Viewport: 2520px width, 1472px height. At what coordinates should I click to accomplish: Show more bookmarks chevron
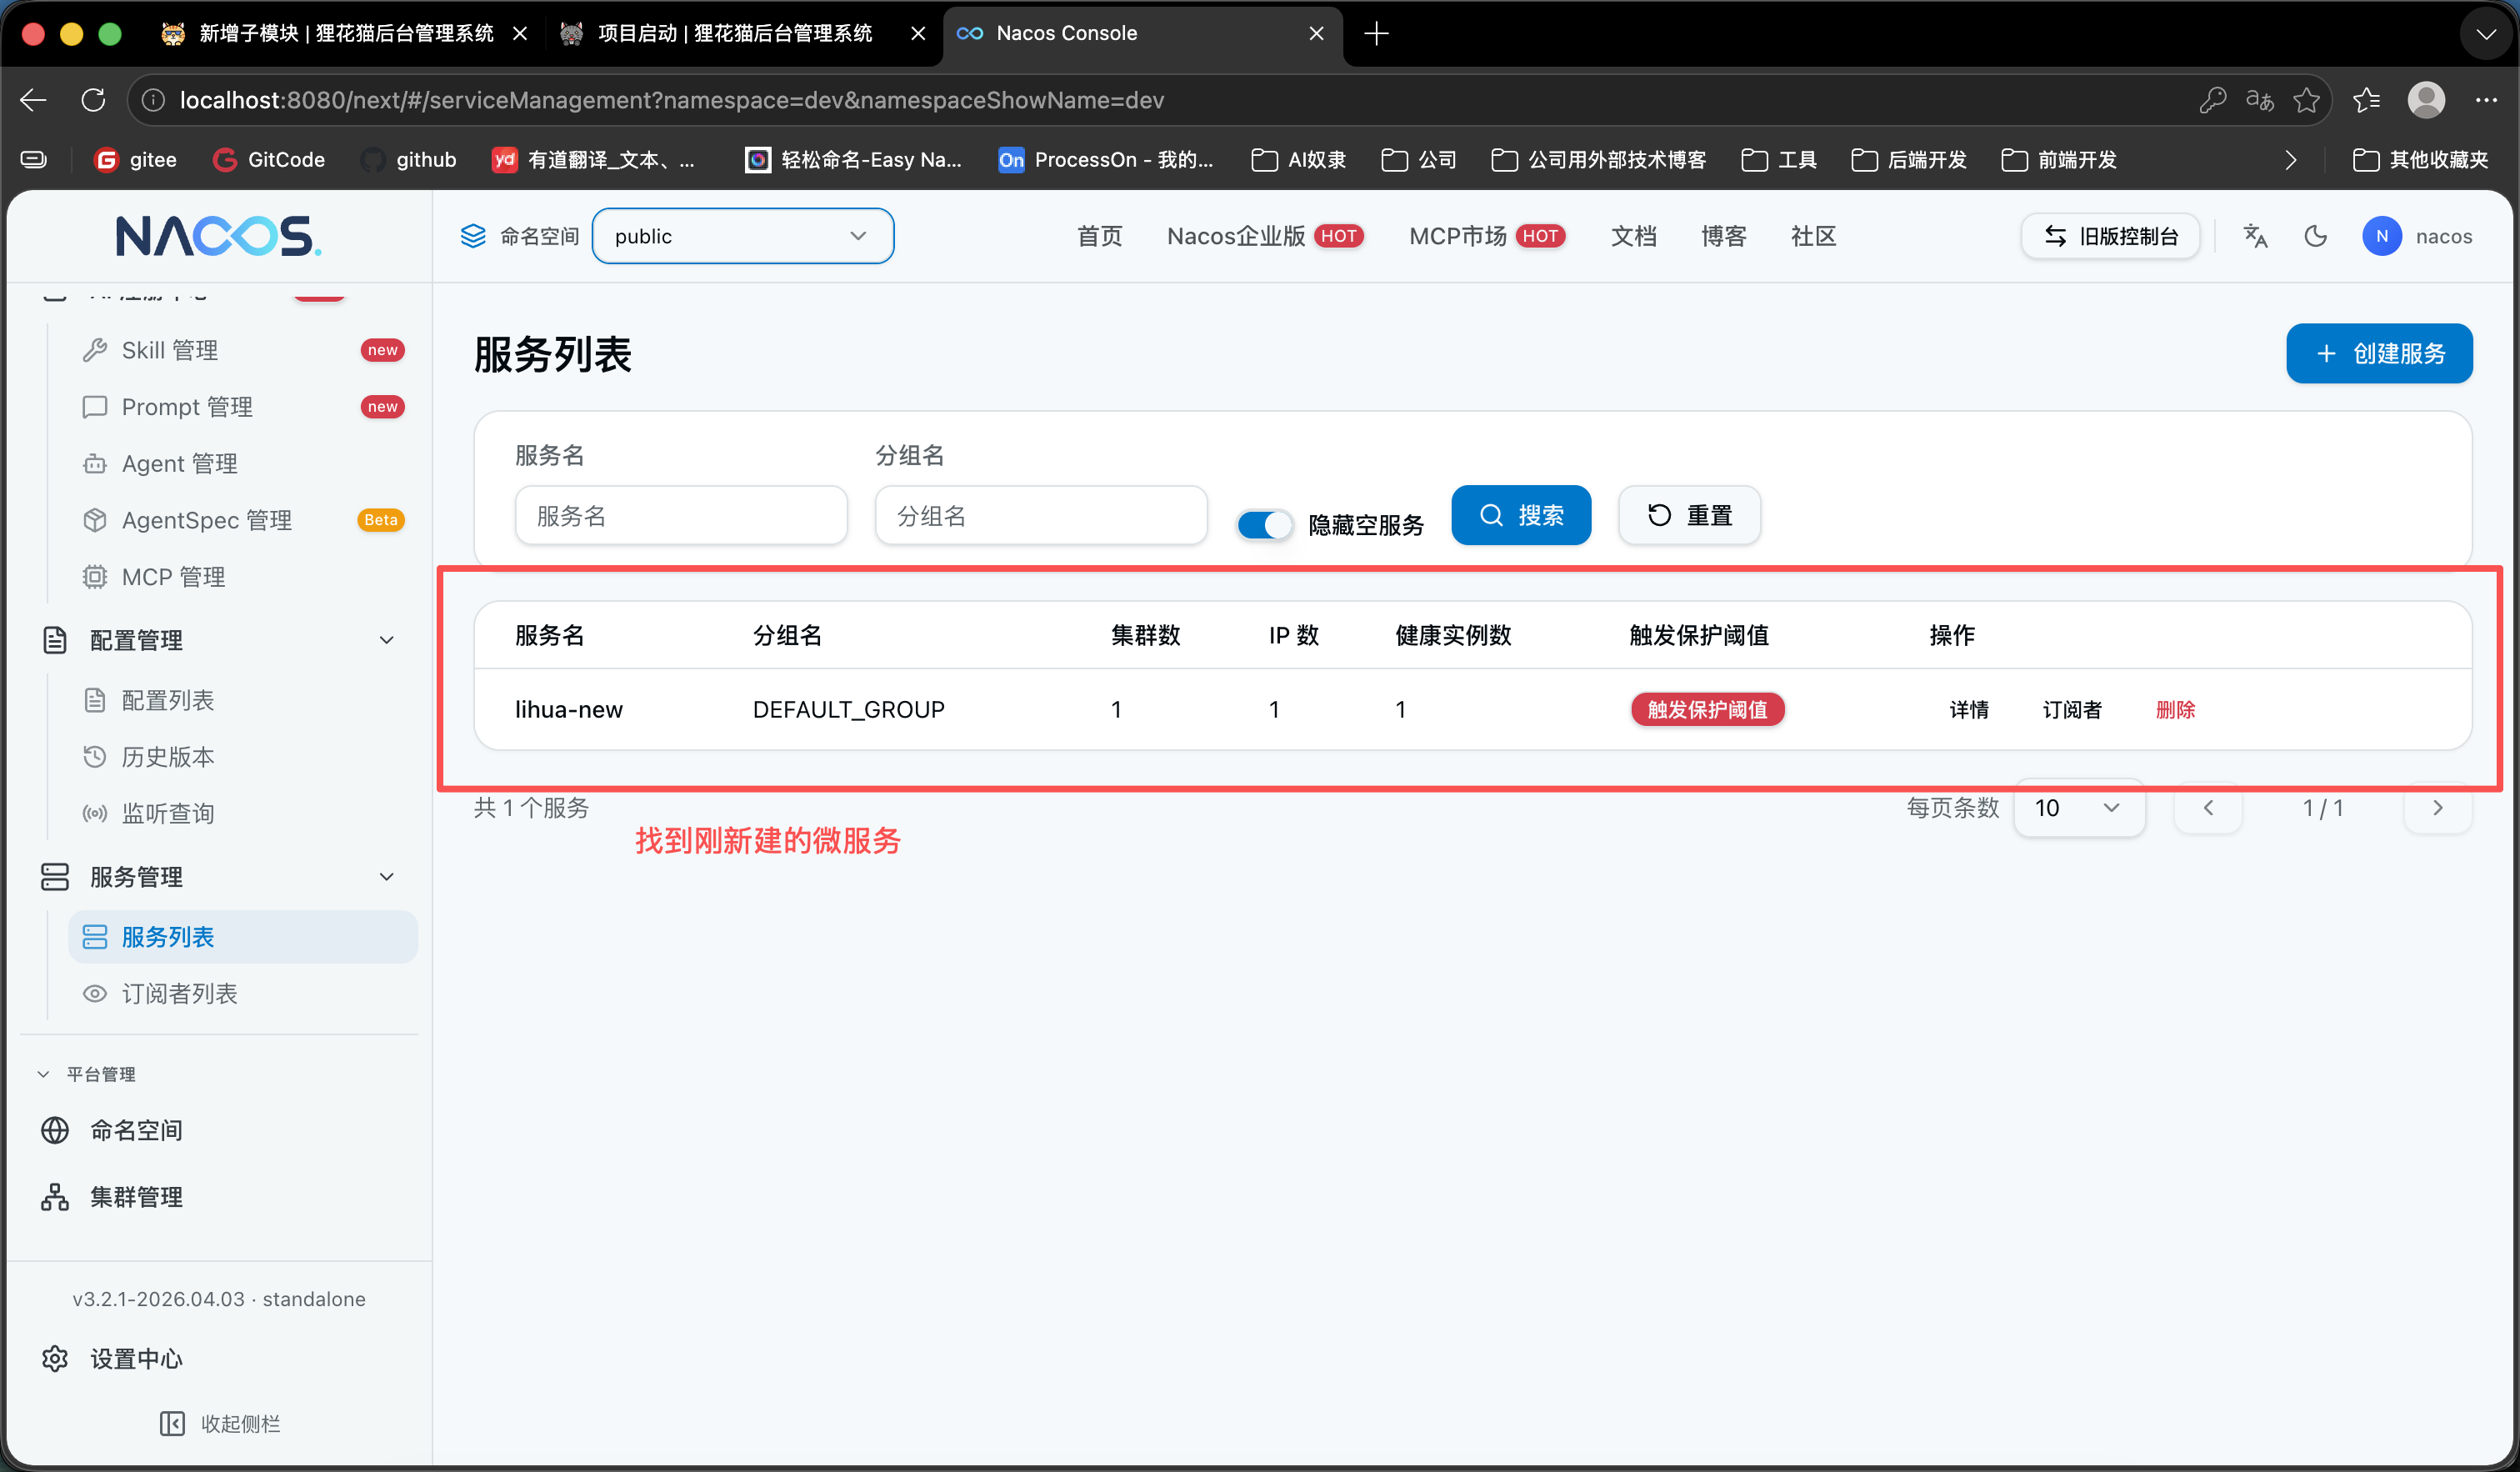click(2291, 160)
